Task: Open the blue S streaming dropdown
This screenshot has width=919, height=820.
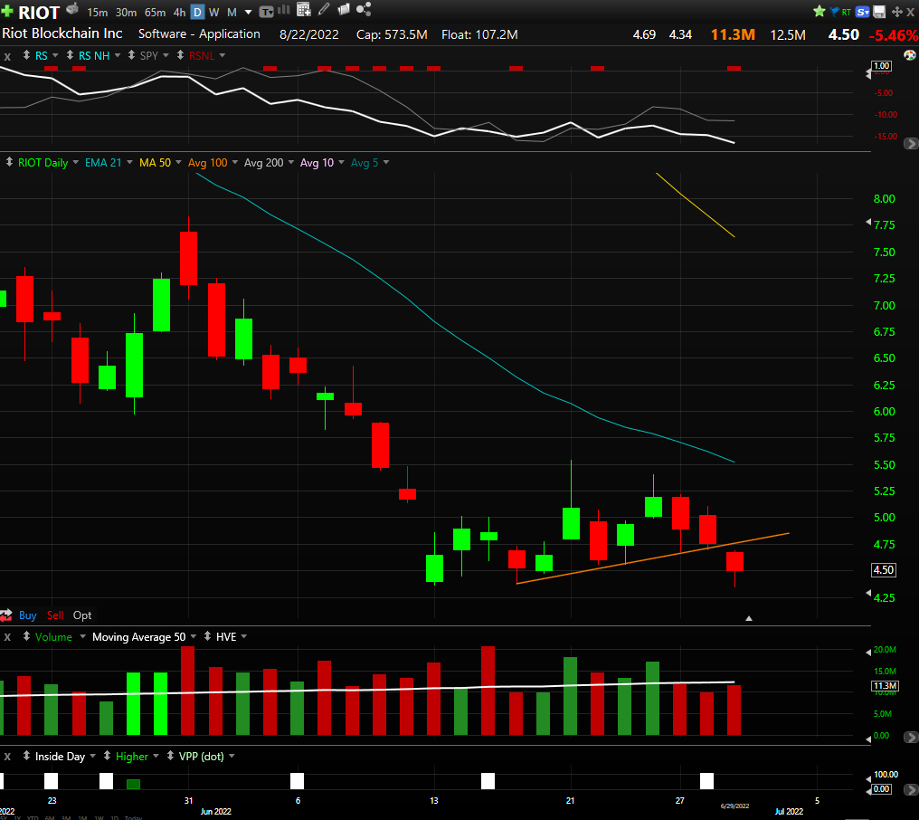Action: click(863, 12)
